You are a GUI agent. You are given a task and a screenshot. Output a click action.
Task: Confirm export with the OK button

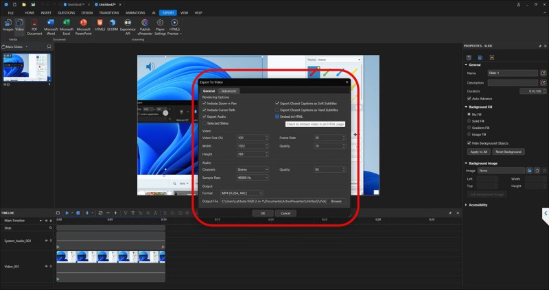click(263, 213)
